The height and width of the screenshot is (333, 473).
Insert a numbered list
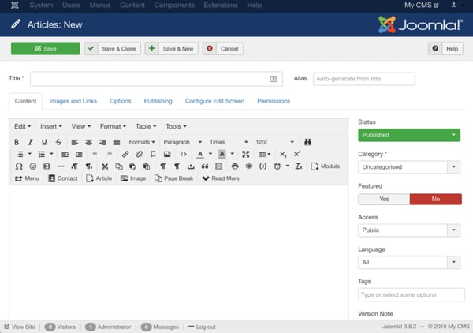coord(42,155)
